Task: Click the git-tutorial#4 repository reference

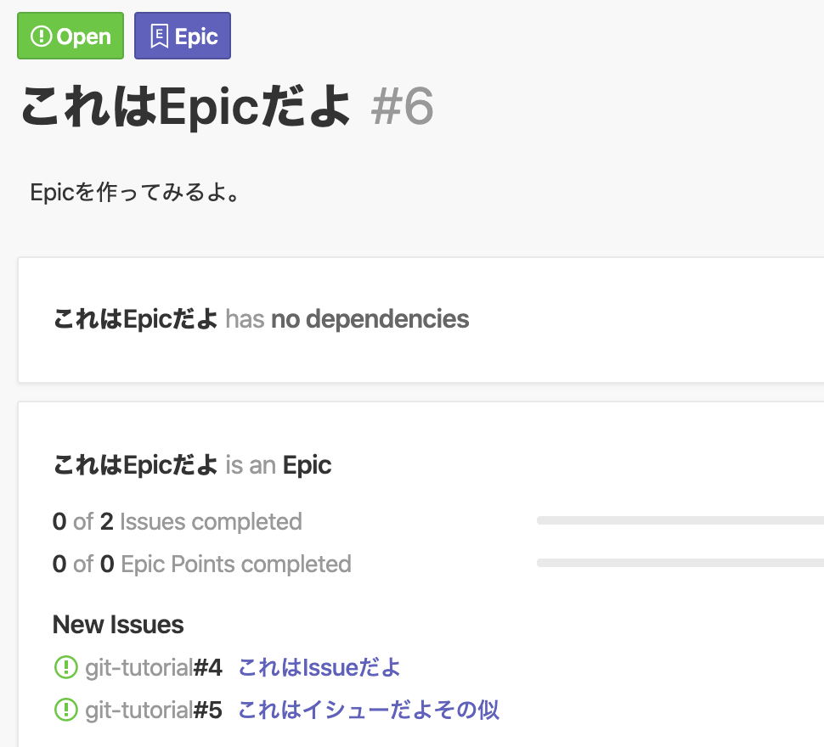Action: (x=154, y=668)
